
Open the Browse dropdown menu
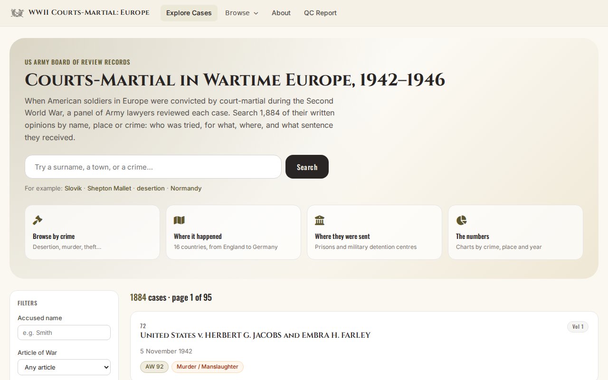(242, 13)
